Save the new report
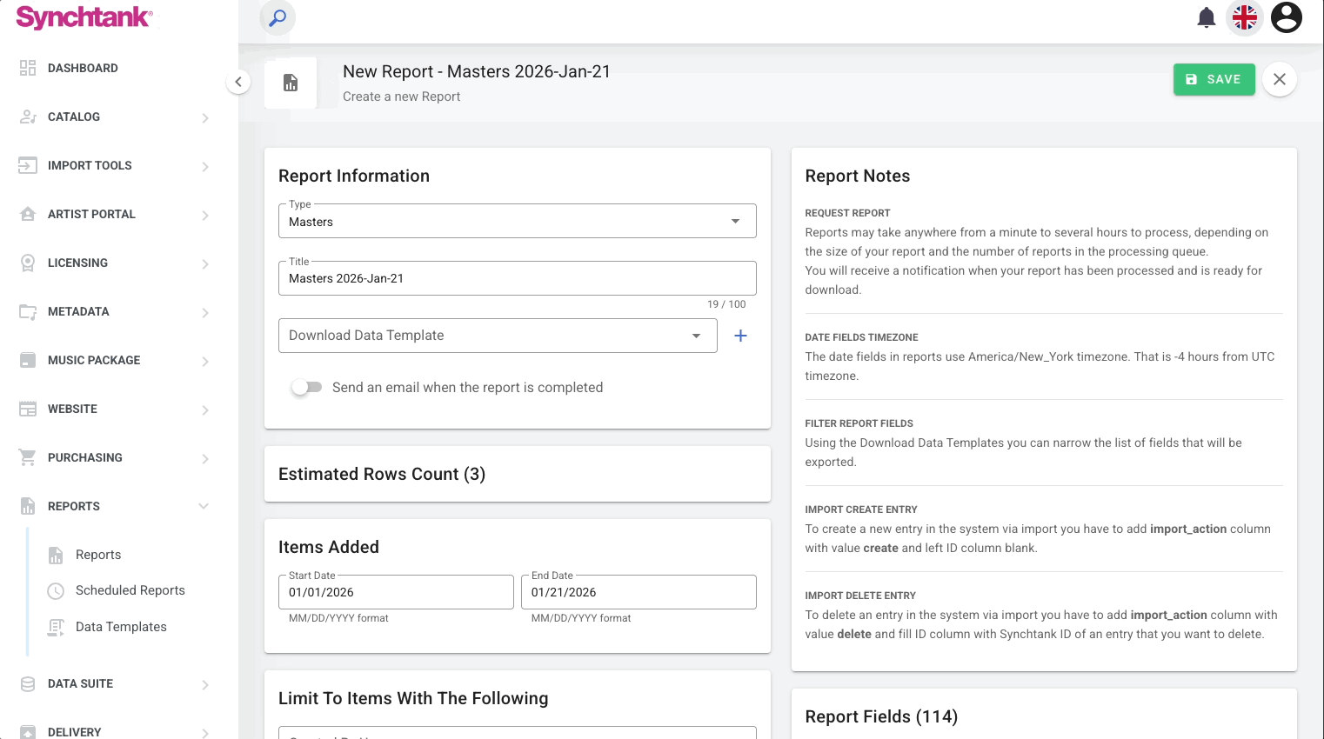Image resolution: width=1324 pixels, height=739 pixels. (1214, 79)
